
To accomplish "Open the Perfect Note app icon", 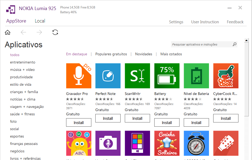I will (108, 76).
